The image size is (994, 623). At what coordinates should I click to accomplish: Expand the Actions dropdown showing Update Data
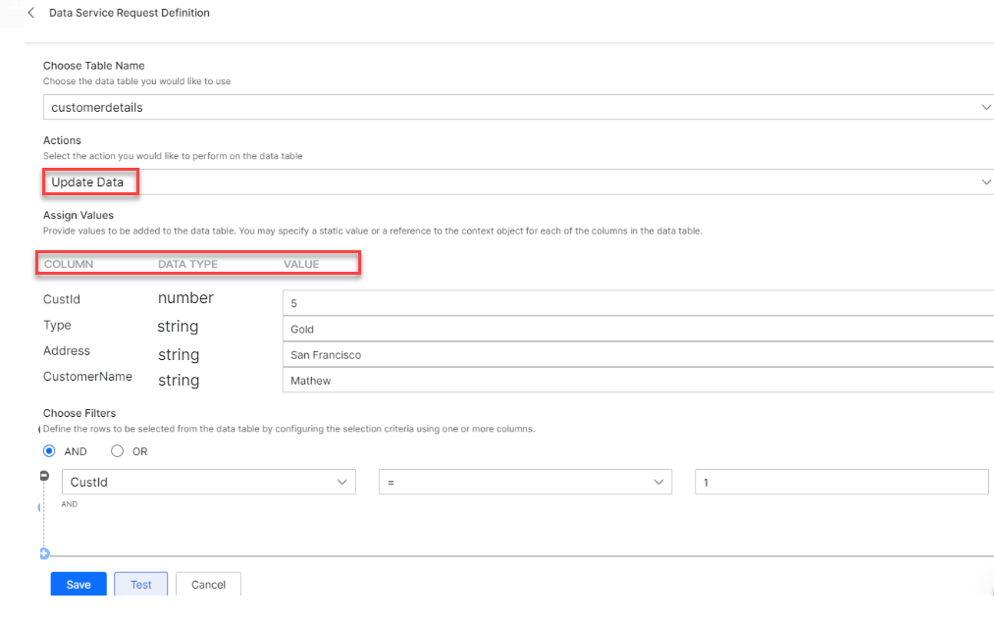[518, 182]
